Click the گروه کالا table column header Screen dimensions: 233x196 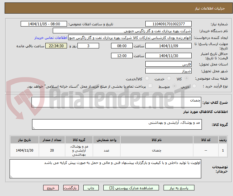(79, 140)
